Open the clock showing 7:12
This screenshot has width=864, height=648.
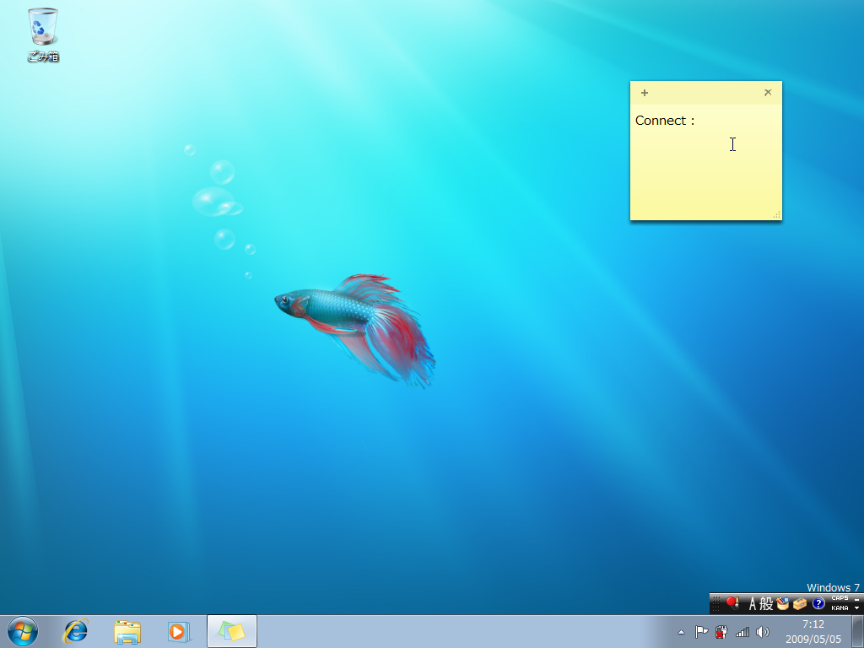813,631
